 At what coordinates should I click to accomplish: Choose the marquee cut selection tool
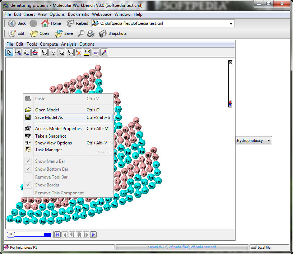[18, 52]
